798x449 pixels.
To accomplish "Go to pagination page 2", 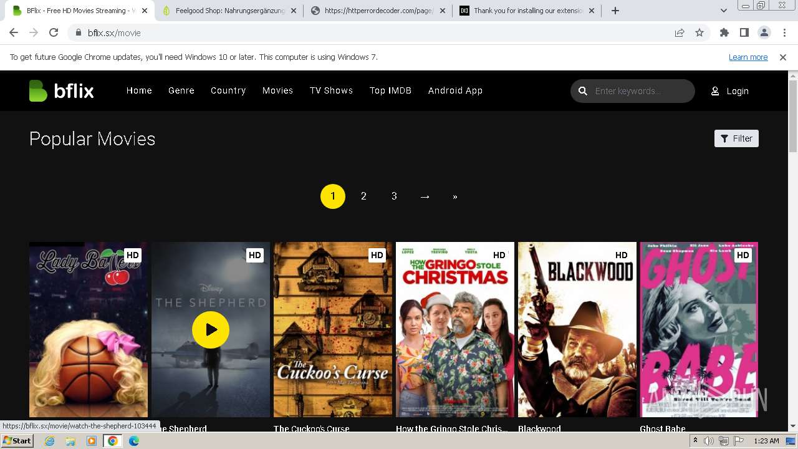I will click(363, 196).
